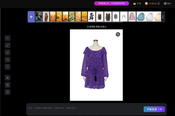Image resolution: width=175 pixels, height=116 pixels.
Task: Select the green jacket thumbnail
Action: click(x=116, y=16)
